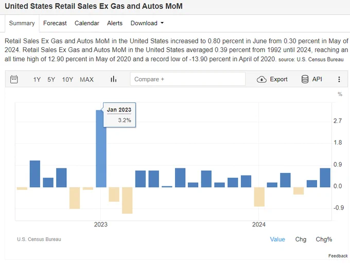Select the 5Y time range
Viewport: 350px width, 265px height.
tap(51, 80)
